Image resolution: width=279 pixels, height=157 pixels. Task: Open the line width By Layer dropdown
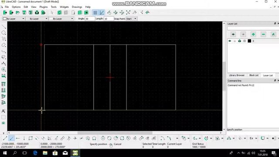coord(37,19)
